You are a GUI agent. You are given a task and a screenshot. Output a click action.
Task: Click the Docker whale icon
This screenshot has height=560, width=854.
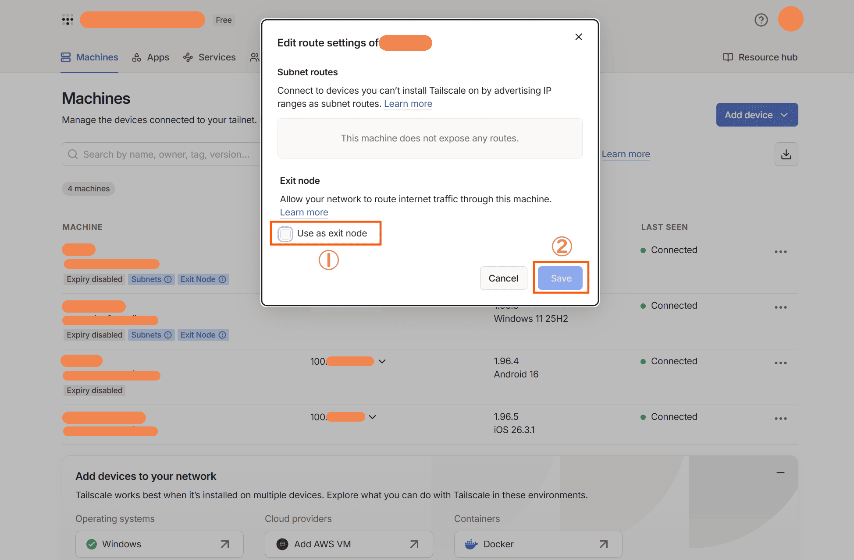tap(471, 544)
